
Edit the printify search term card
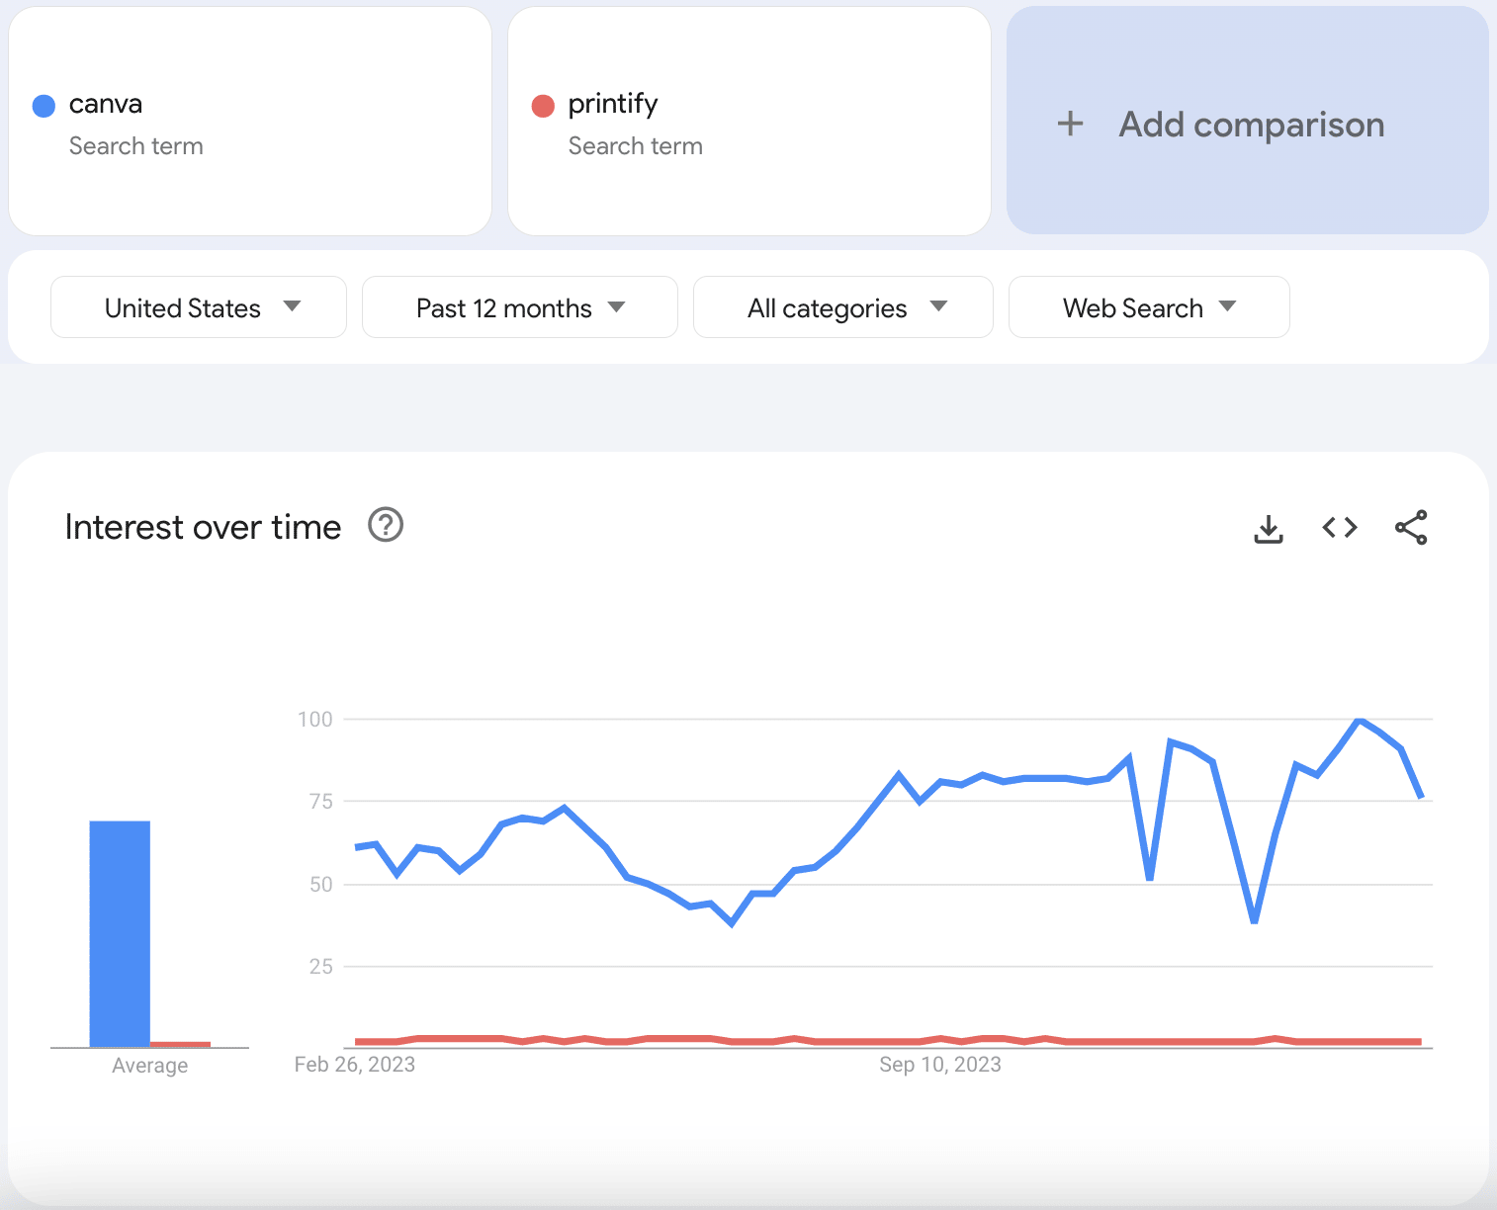pos(749,121)
